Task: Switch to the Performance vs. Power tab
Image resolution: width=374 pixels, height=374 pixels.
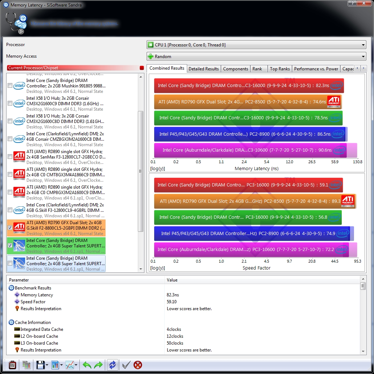Action: click(x=316, y=69)
